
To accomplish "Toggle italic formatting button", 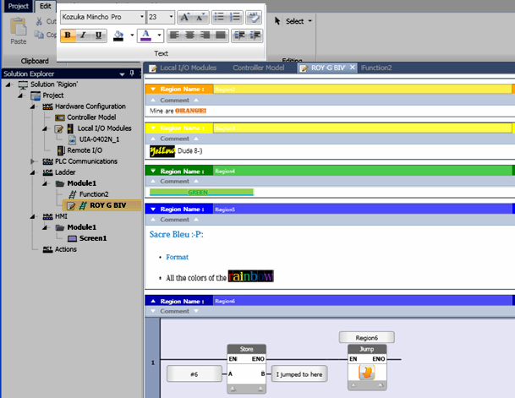I will click(84, 35).
